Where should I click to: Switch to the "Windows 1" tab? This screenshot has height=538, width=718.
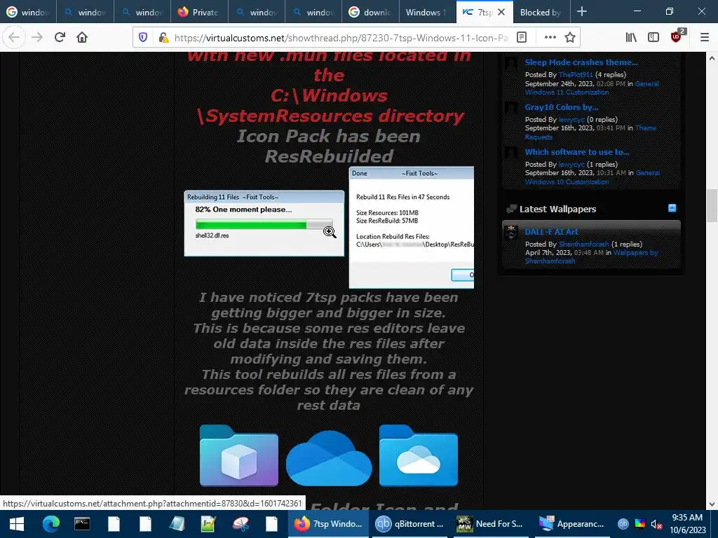pos(427,13)
